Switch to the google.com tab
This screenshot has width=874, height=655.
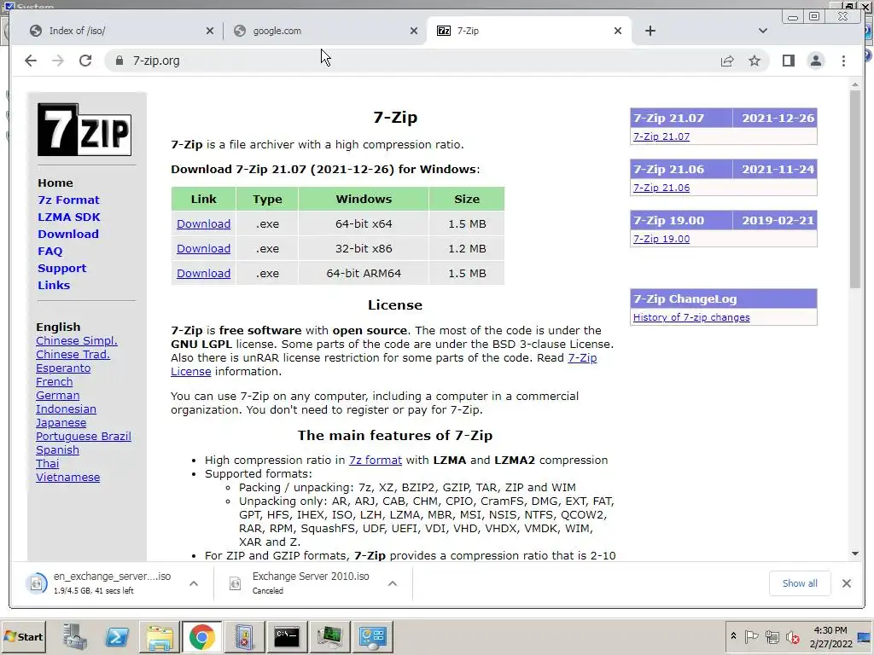tap(325, 31)
